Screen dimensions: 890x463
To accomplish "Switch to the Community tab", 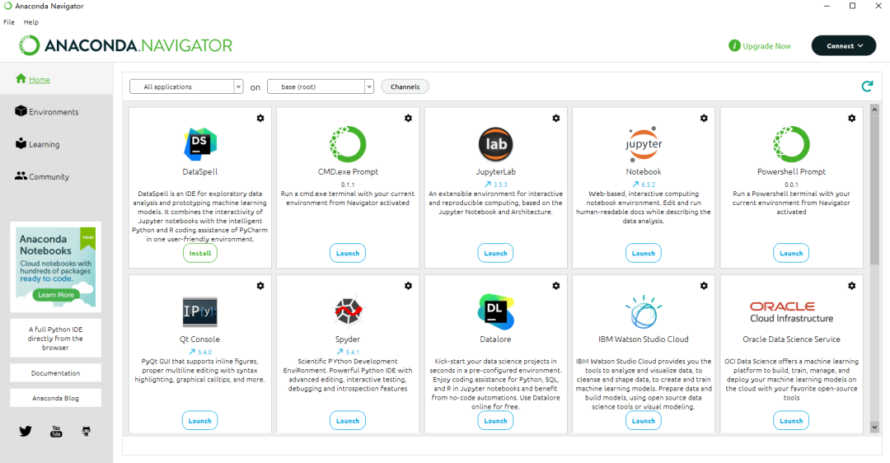I will pyautogui.click(x=42, y=176).
